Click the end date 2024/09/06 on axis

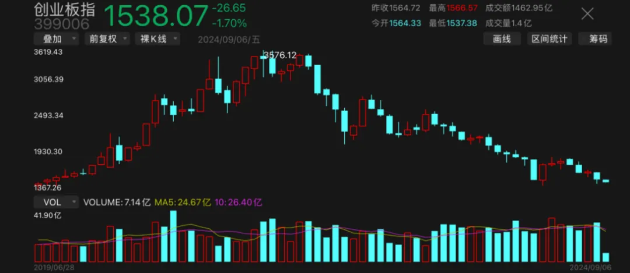click(590, 266)
